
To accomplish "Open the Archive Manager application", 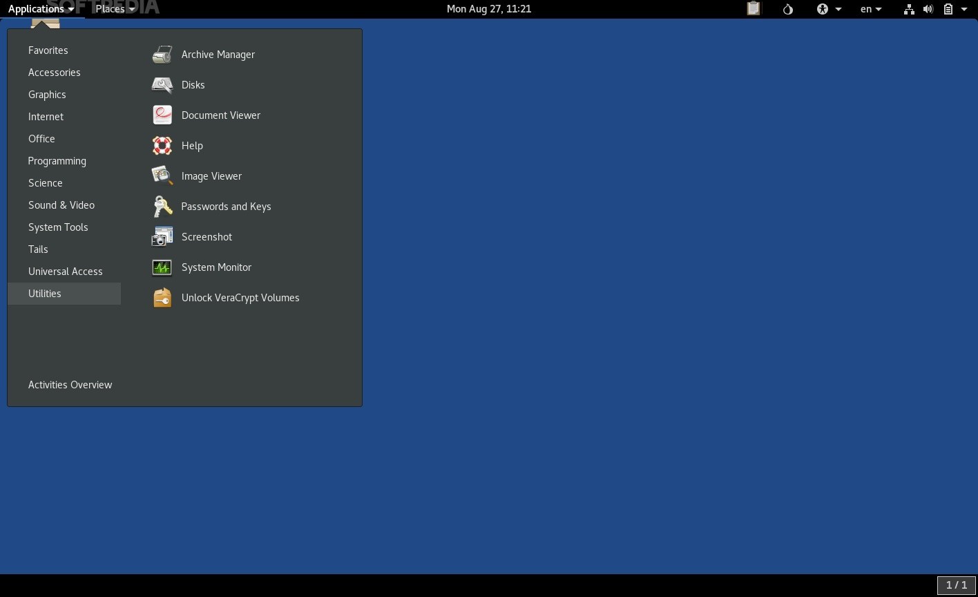I will pos(218,55).
